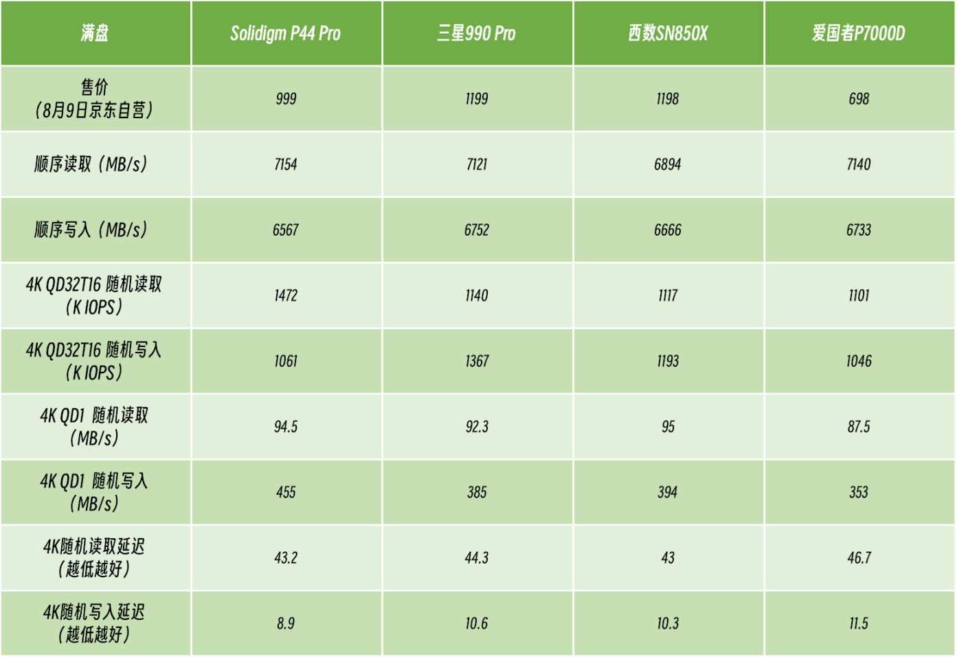Select the 三星990 Pro header cell
The height and width of the screenshot is (657, 957).
point(477,33)
